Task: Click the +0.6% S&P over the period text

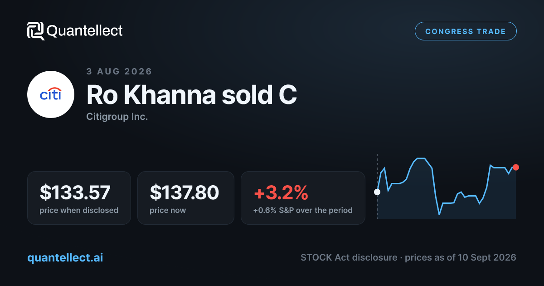Action: [303, 210]
